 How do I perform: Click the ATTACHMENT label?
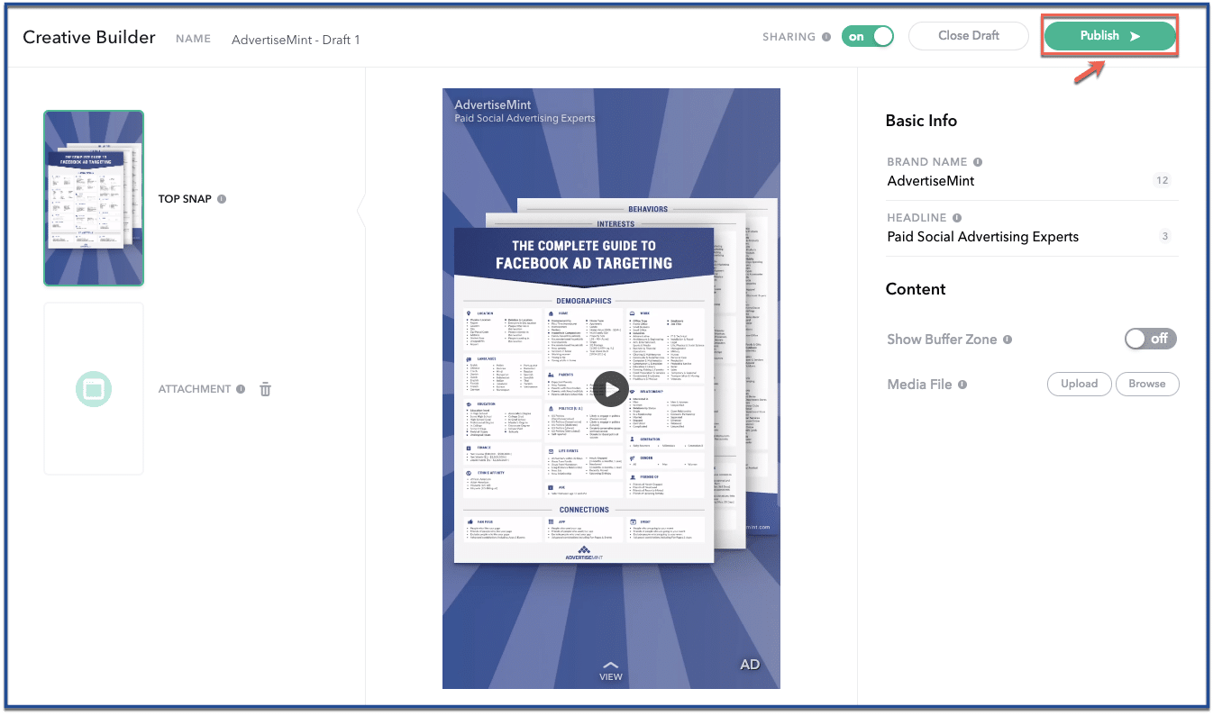(195, 389)
